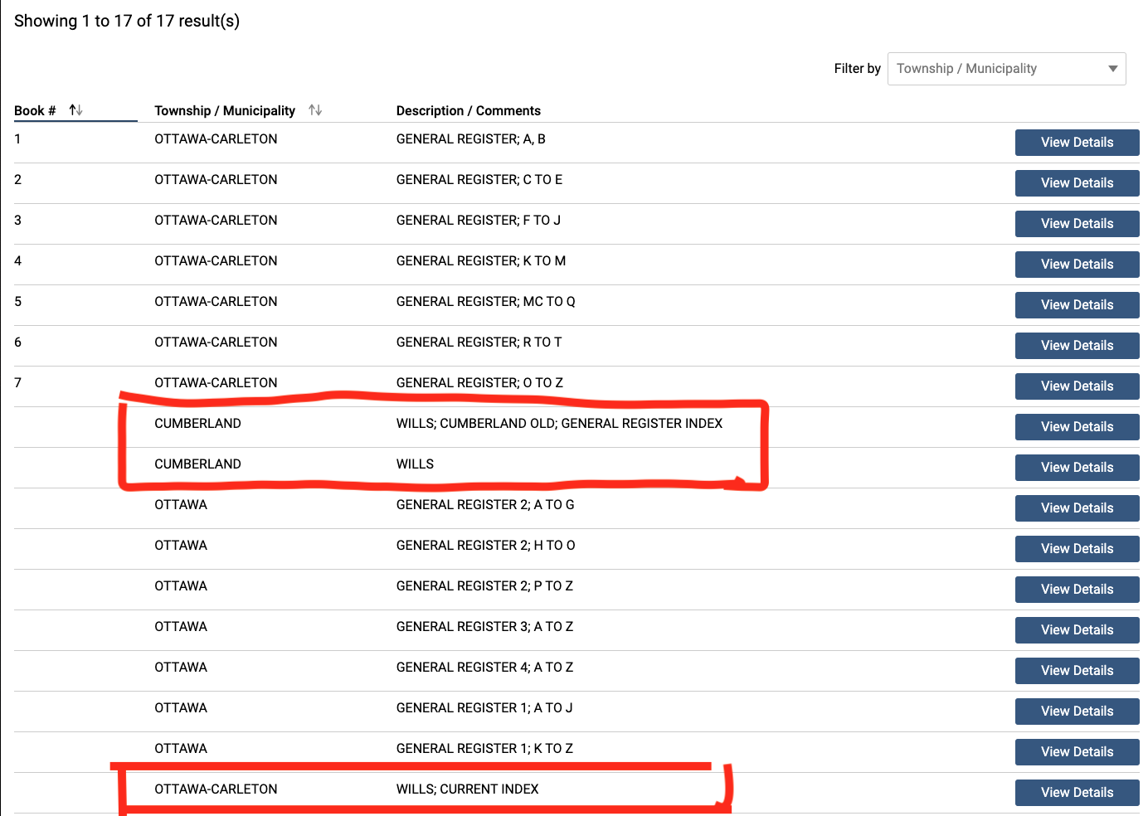View Details for GENERAL REGISTER 3; A TO Z

pos(1077,630)
